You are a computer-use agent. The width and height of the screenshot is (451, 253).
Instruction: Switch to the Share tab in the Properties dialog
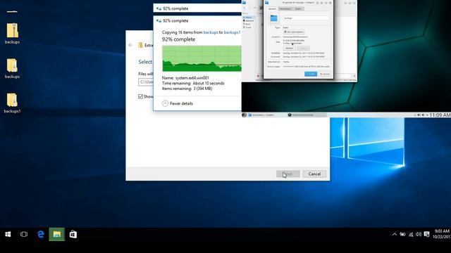(x=298, y=9)
